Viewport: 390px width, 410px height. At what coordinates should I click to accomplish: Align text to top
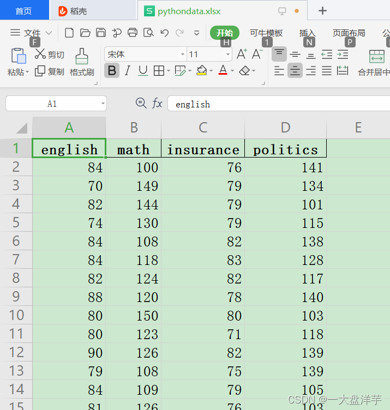click(279, 54)
